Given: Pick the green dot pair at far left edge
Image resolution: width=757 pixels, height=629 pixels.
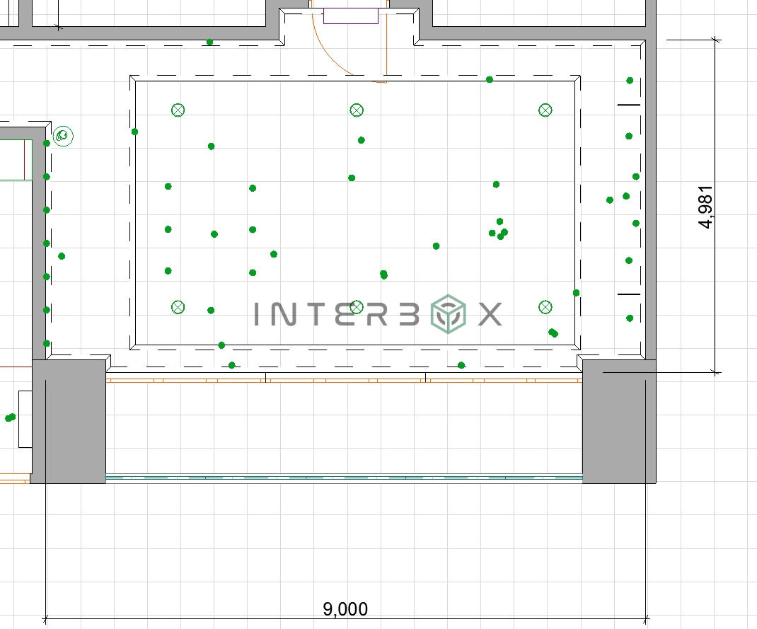Looking at the screenshot, I should coord(10,417).
